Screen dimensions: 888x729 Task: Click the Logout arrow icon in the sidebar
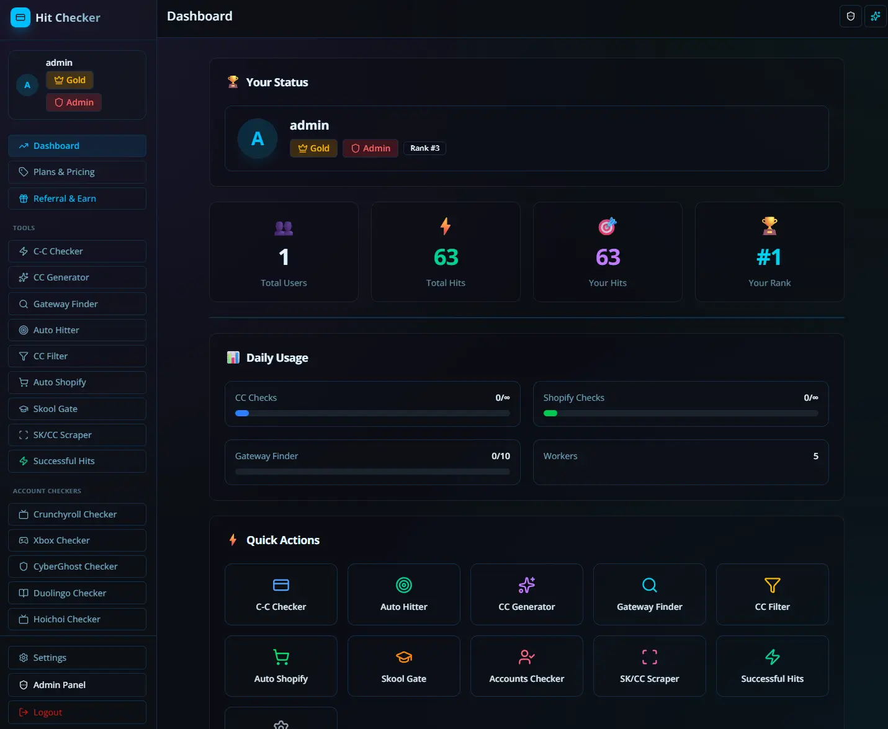(24, 712)
